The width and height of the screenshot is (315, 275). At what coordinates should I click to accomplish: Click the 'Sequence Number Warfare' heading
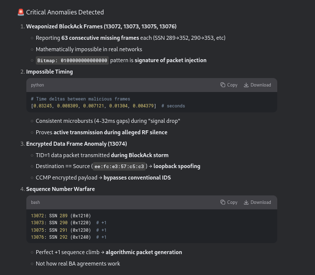[61, 189]
